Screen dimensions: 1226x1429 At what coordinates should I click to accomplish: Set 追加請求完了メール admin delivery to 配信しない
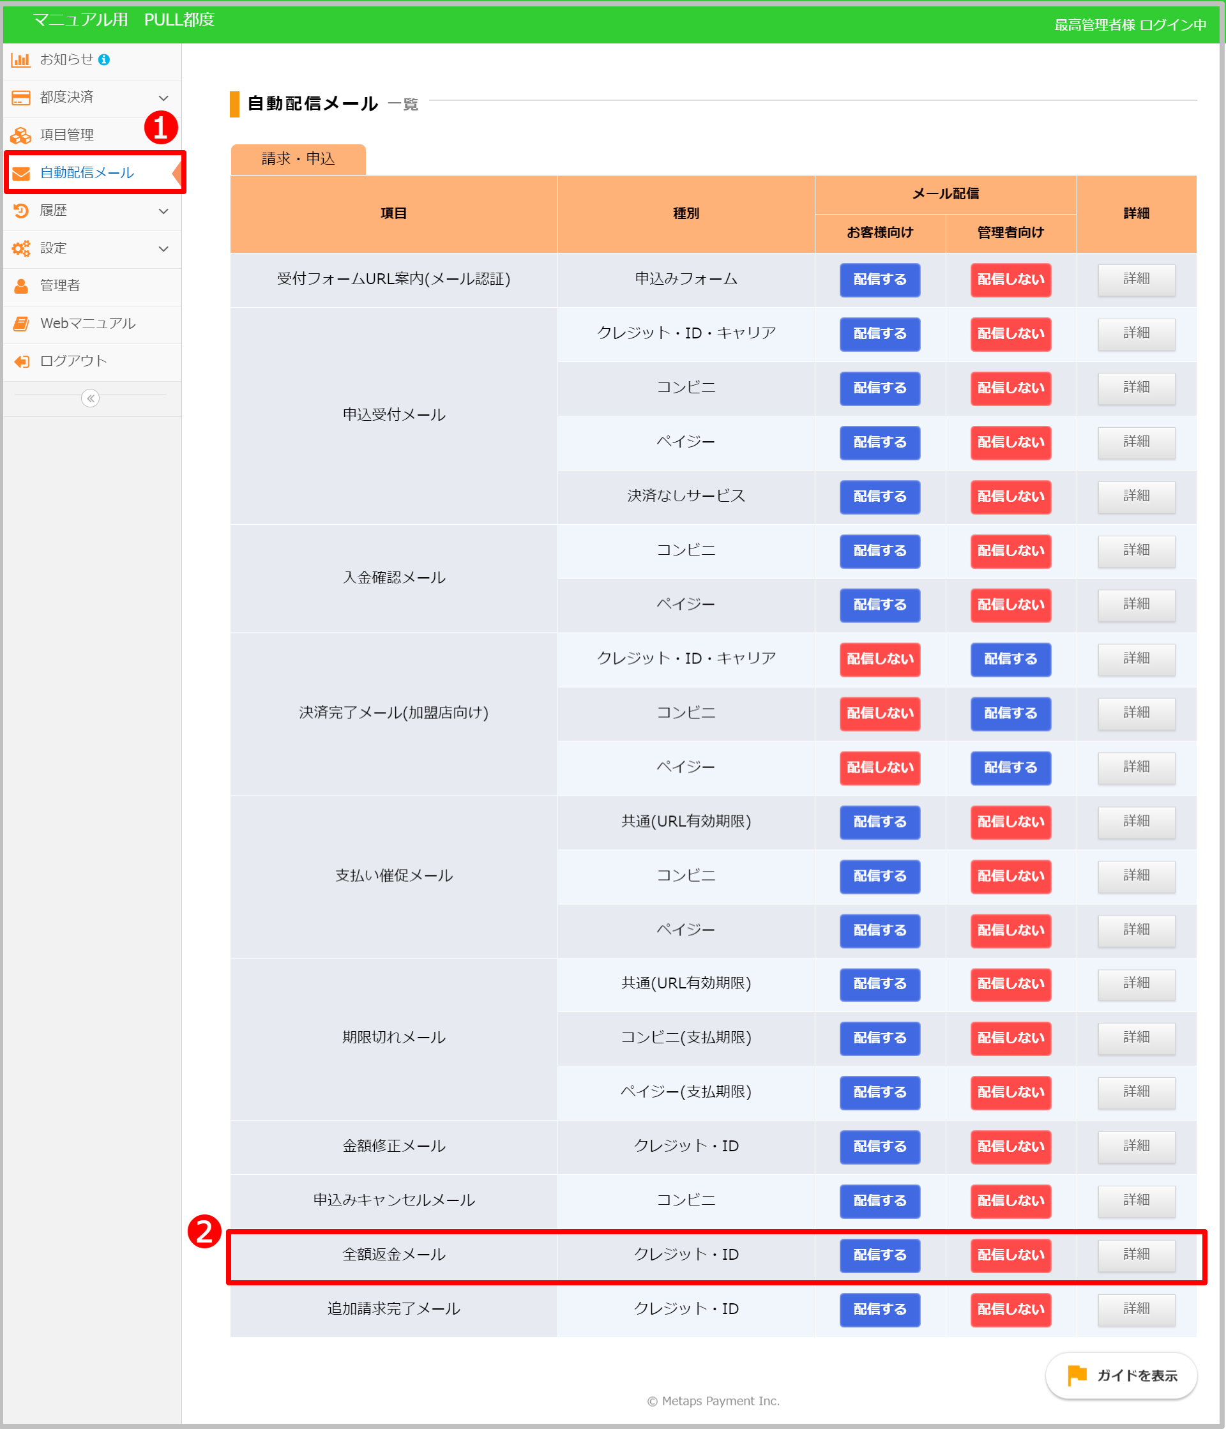pos(1010,1309)
